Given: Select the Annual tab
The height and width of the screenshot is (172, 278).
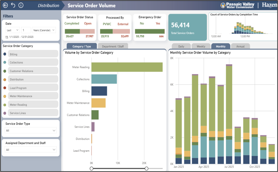Looking at the screenshot, I should pyautogui.click(x=240, y=46).
